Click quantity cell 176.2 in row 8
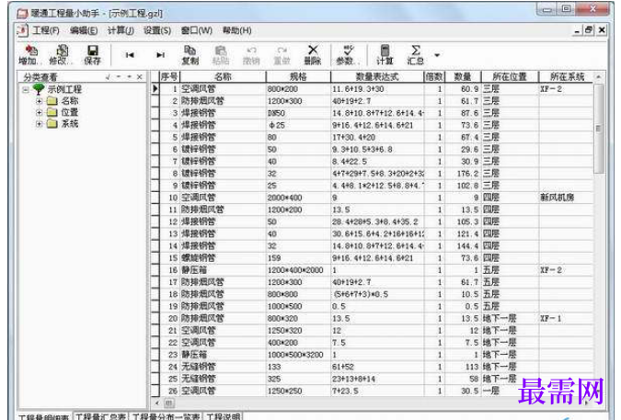621x420 pixels. pyautogui.click(x=463, y=173)
